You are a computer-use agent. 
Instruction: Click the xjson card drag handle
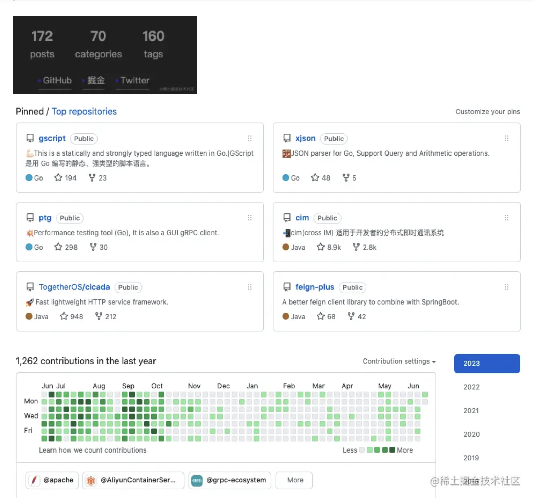[506, 138]
